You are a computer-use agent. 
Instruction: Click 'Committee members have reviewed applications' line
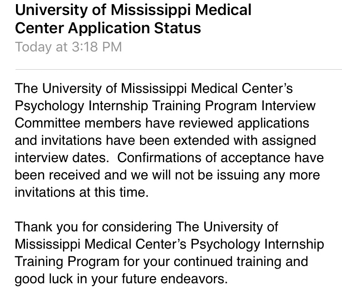point(162,123)
